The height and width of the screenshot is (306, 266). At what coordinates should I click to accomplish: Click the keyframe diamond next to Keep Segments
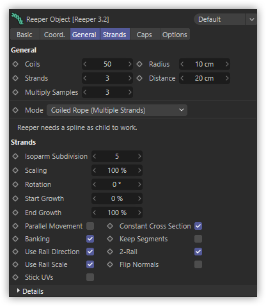[110, 239]
